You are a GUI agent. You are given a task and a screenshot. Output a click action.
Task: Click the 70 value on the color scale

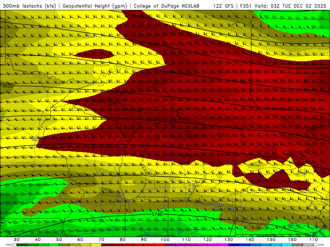pyautogui.click(x=101, y=240)
